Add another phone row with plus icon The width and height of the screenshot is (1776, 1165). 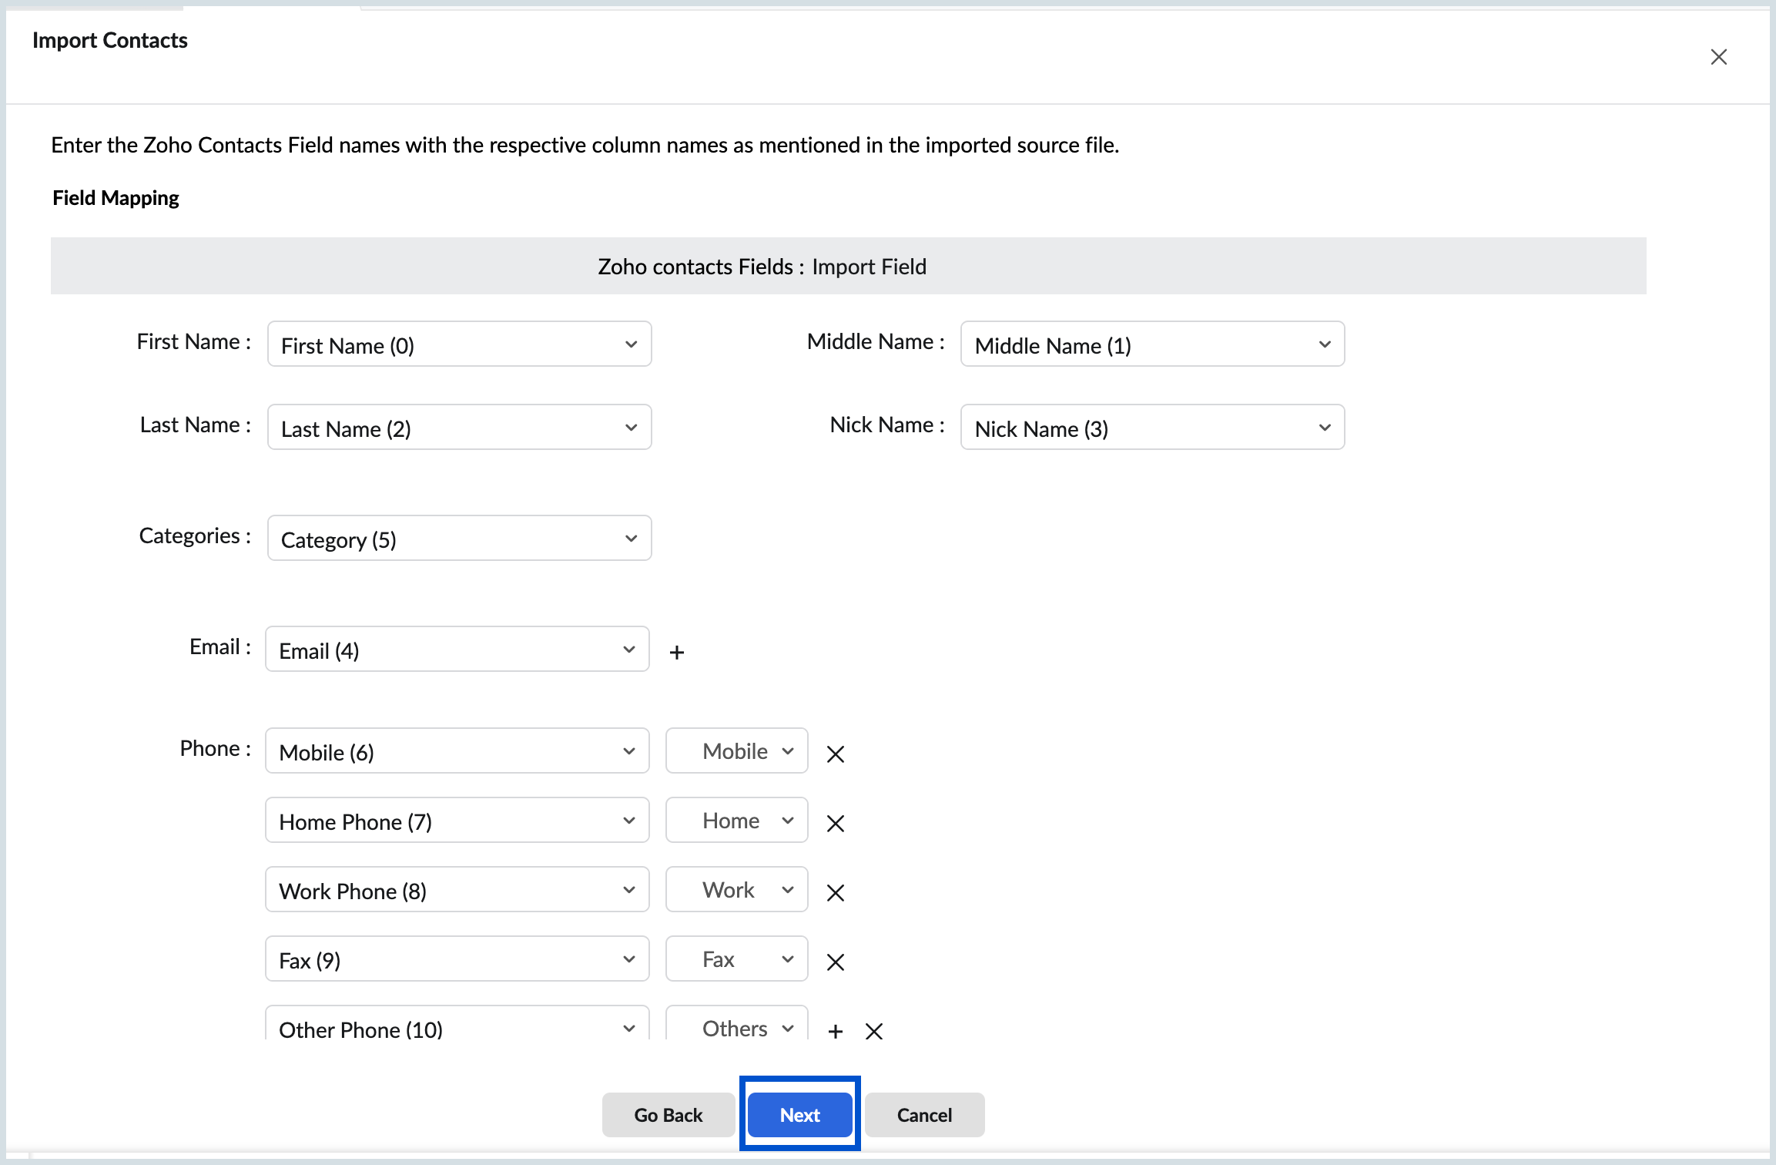(x=835, y=1031)
